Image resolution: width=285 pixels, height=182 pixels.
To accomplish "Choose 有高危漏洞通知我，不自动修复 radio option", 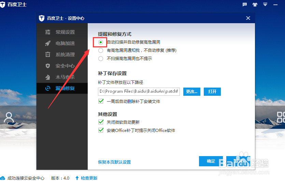I will click(100, 50).
